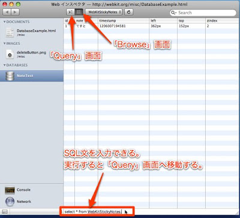Select the note cell てすと
This screenshot has height=218, width=240.
86,26
